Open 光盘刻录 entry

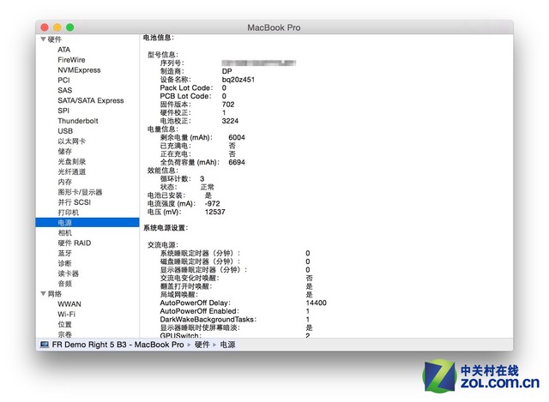(72, 161)
